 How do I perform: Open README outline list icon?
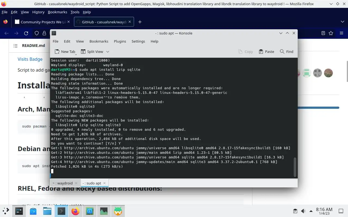pyautogui.click(x=15, y=46)
